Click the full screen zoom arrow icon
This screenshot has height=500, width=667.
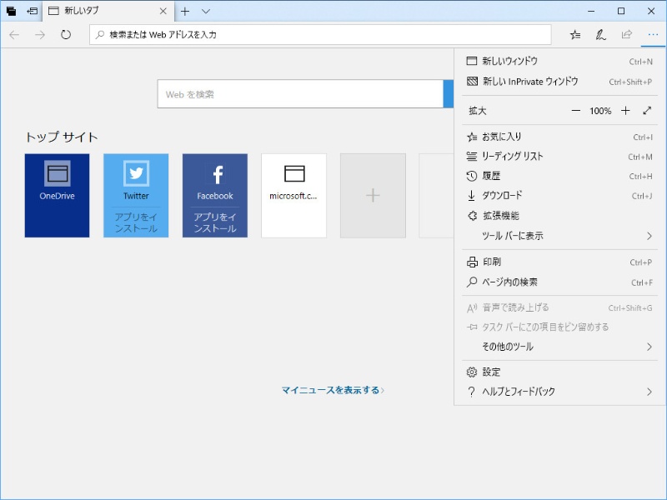(x=647, y=111)
